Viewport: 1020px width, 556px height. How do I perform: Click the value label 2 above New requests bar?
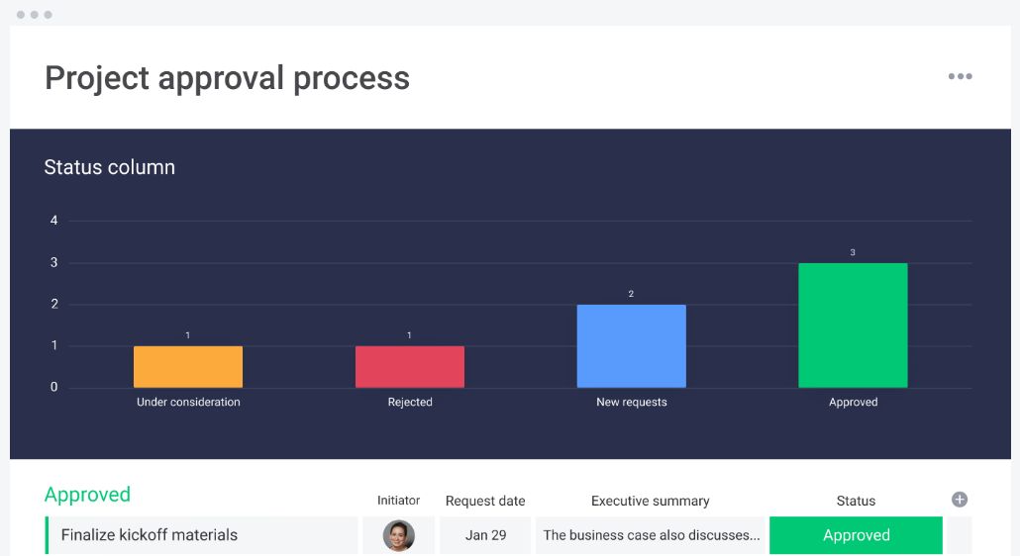tap(631, 294)
